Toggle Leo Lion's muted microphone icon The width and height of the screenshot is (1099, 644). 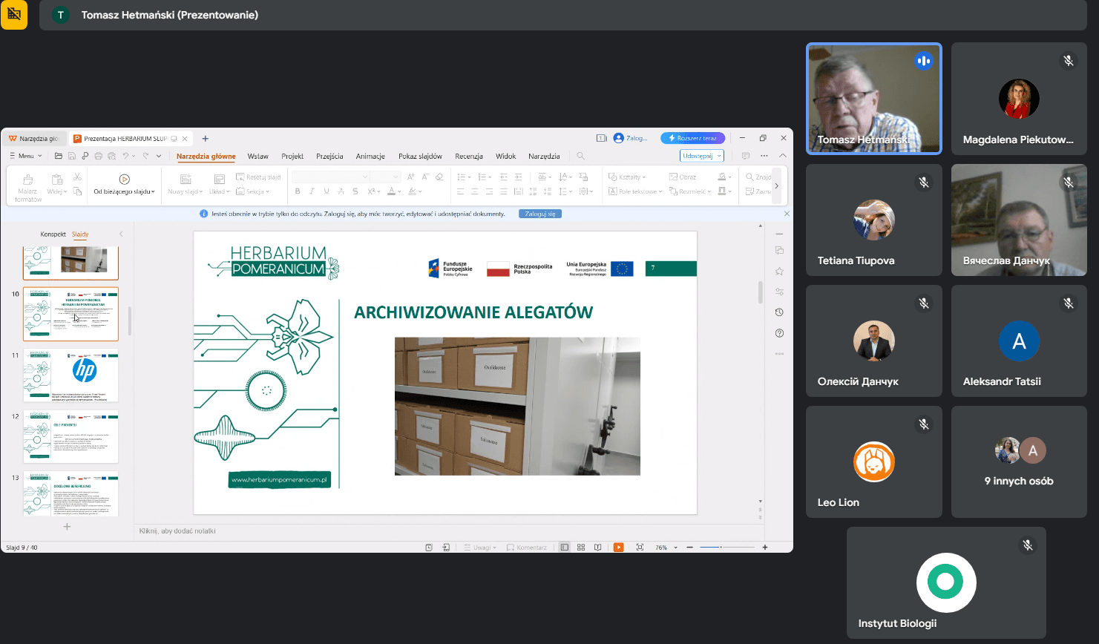[x=924, y=424]
